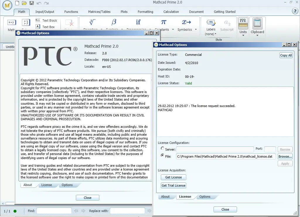Open the Matrices/Tables ribbon tab
The width and height of the screenshot is (300, 217).
pyautogui.click(x=99, y=12)
